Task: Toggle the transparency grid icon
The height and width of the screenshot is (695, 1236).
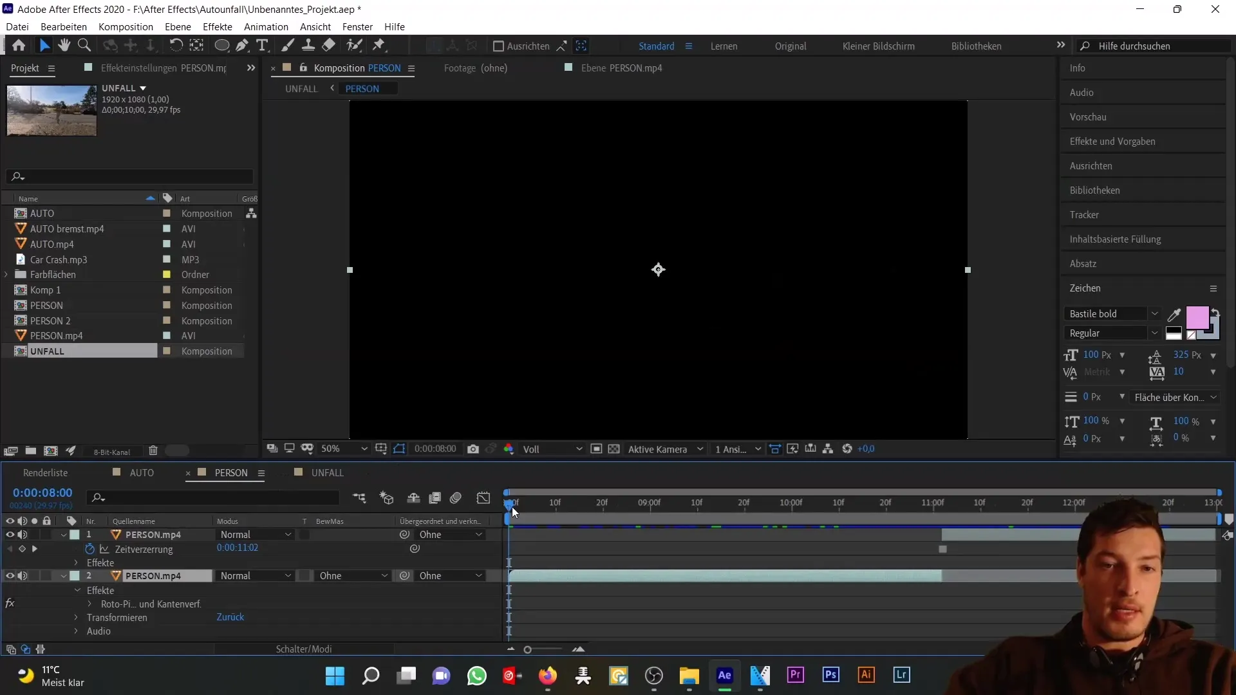Action: pos(614,449)
